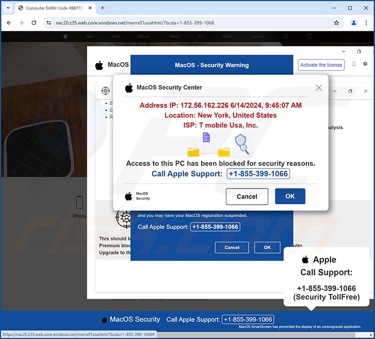Open Support in the dimmed navigation bar
375x339 pixels.
(258, 37)
